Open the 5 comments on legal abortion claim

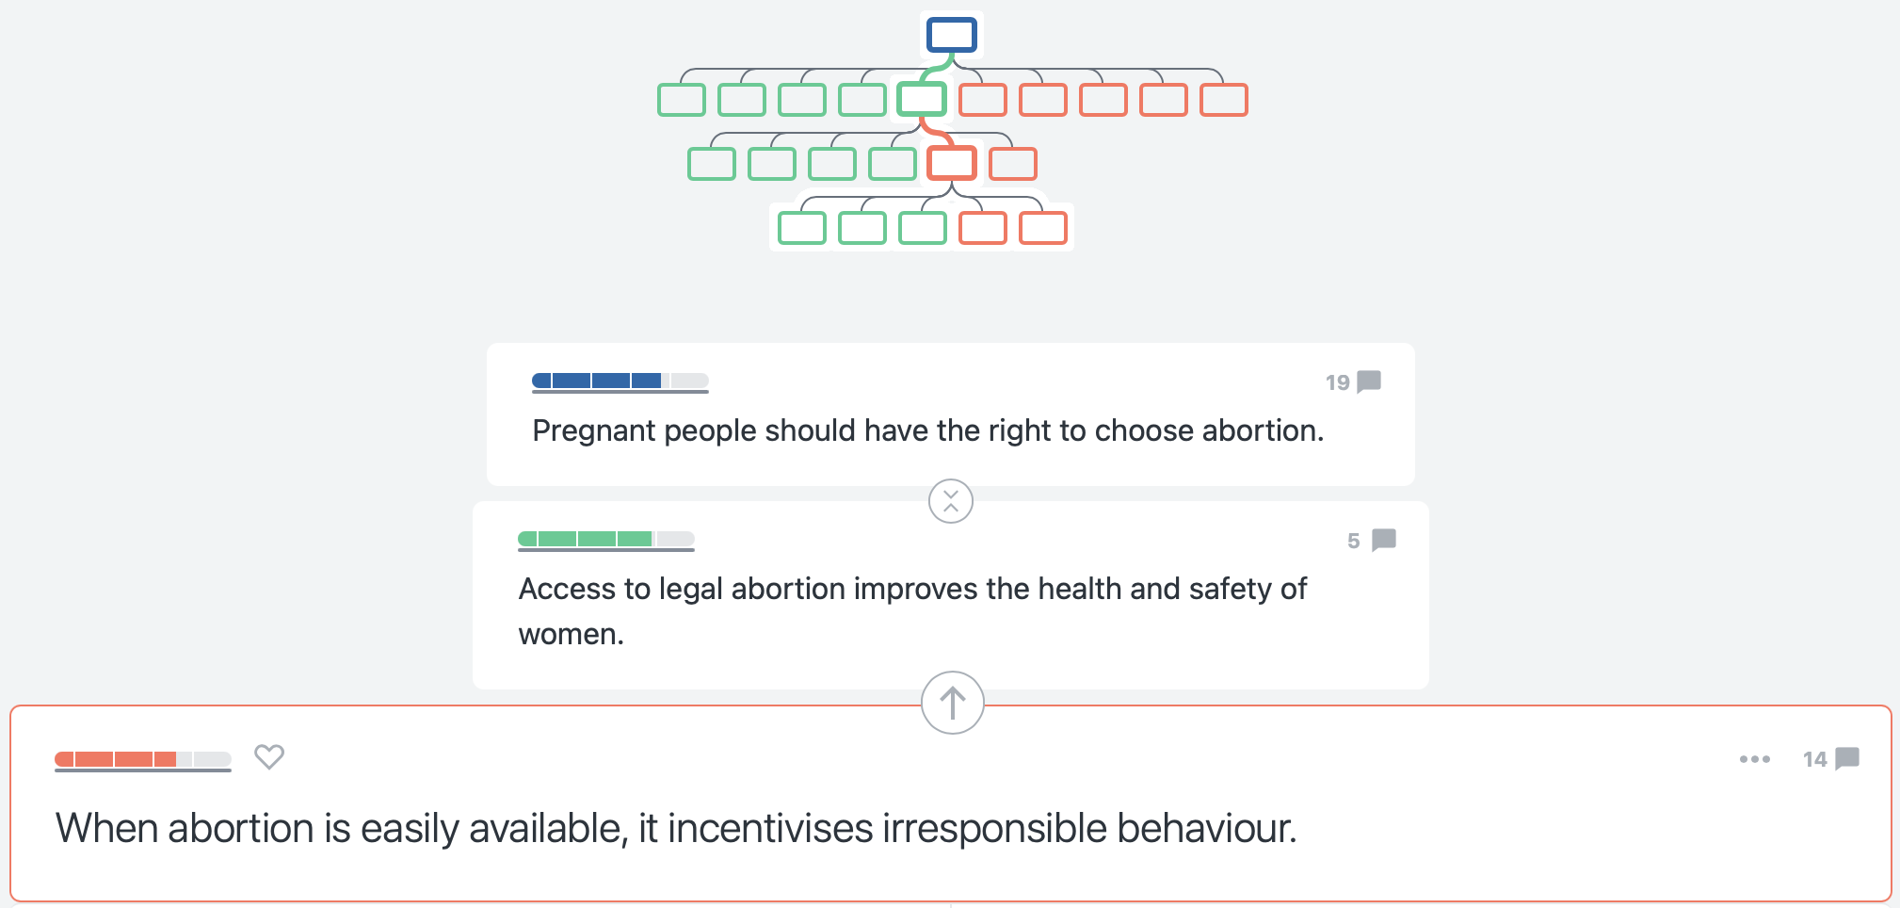point(1371,541)
